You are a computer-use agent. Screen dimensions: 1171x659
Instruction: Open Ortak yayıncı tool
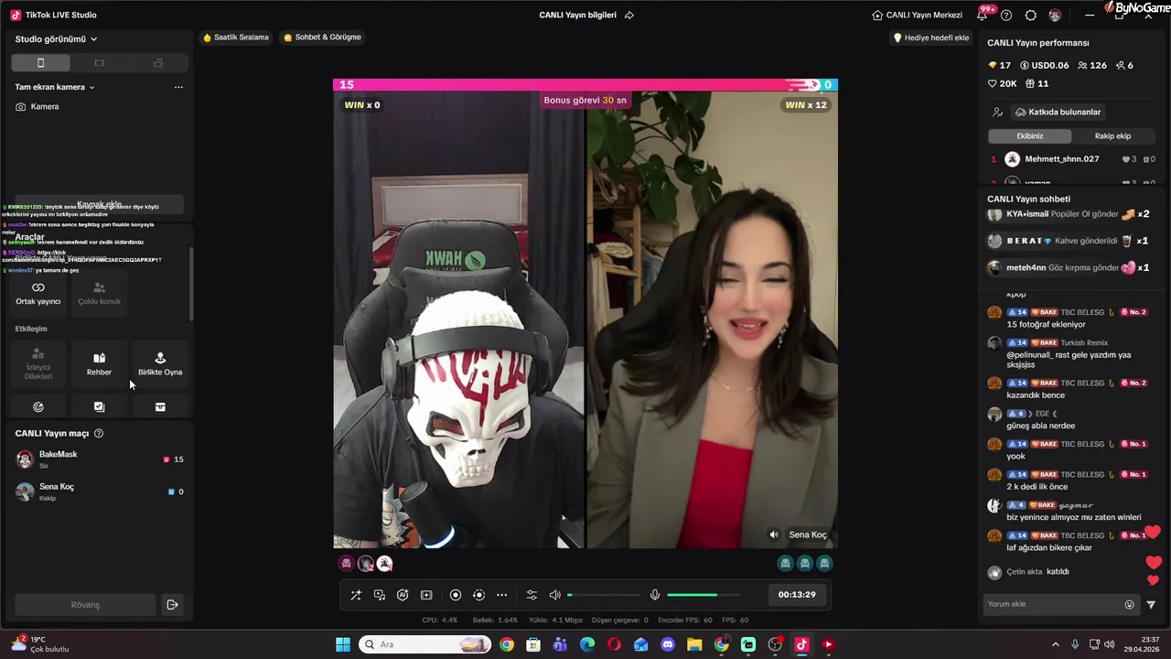38,293
